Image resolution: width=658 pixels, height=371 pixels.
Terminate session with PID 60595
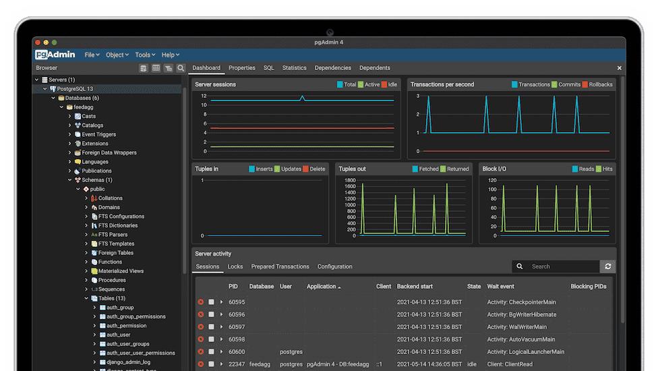pos(200,302)
